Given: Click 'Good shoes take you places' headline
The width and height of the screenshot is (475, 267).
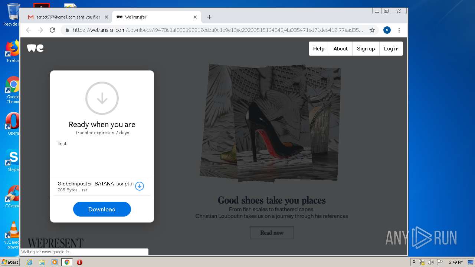Looking at the screenshot, I should coord(272,200).
